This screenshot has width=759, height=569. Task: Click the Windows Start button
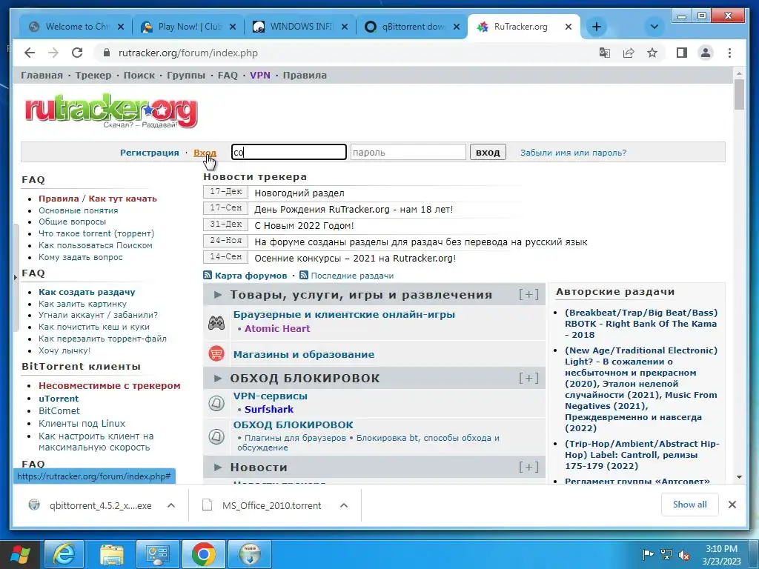20,554
